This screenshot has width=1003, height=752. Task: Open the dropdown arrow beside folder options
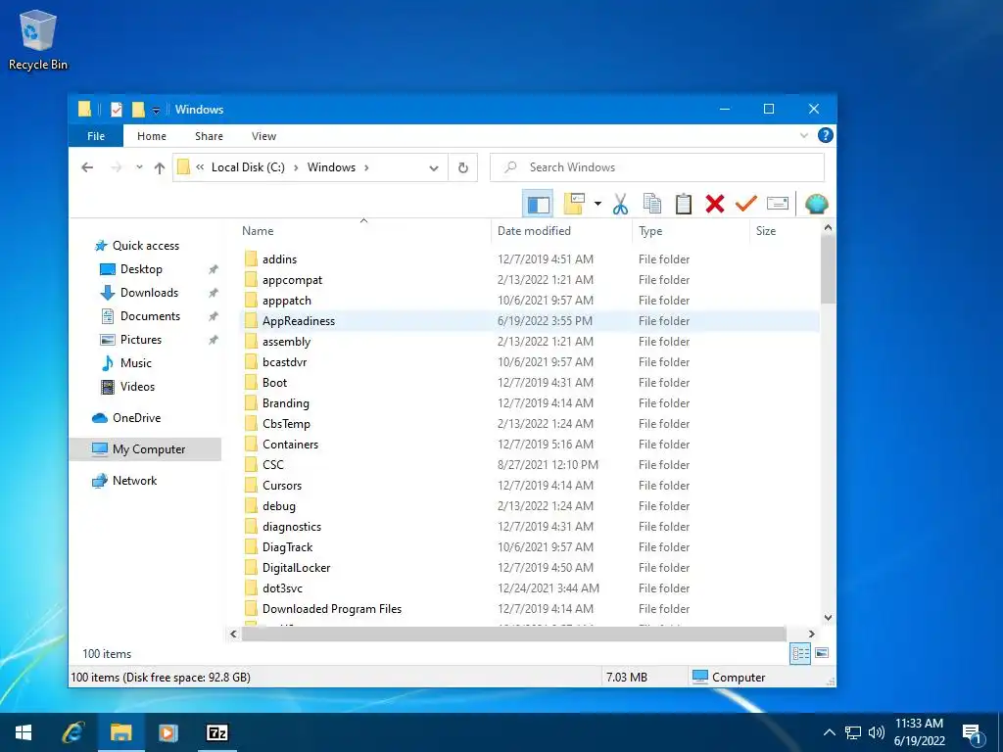[597, 204]
